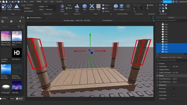Select the None background option

[19, 99]
